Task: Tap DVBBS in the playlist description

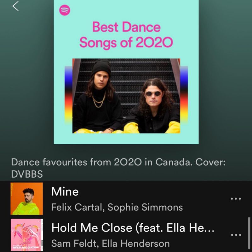Action: point(27,174)
